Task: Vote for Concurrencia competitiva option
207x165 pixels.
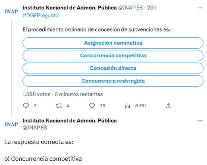Action: [x=113, y=55]
